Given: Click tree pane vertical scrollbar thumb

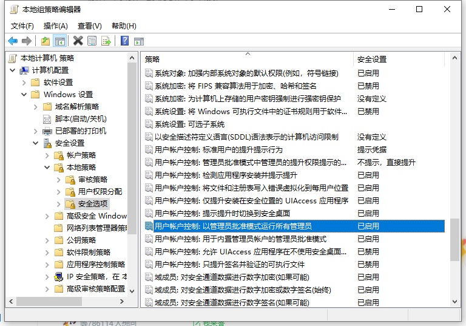Looking at the screenshot, I should (x=132, y=149).
